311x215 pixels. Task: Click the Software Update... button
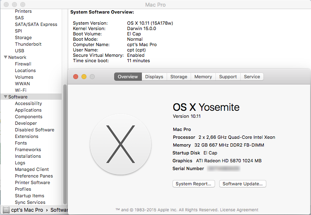[x=243, y=184]
